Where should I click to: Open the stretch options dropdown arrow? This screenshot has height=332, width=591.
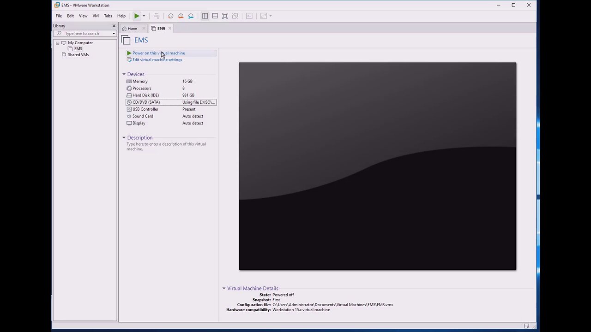271,16
